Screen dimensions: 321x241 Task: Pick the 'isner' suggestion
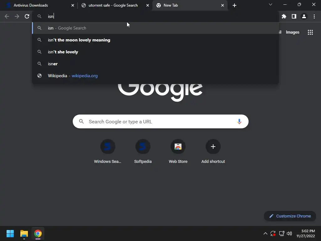point(155,64)
